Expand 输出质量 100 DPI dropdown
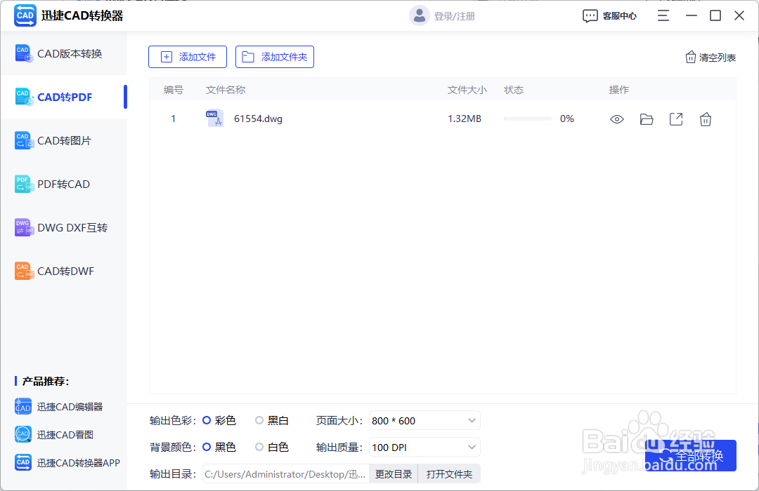This screenshot has width=759, height=491. pos(424,447)
